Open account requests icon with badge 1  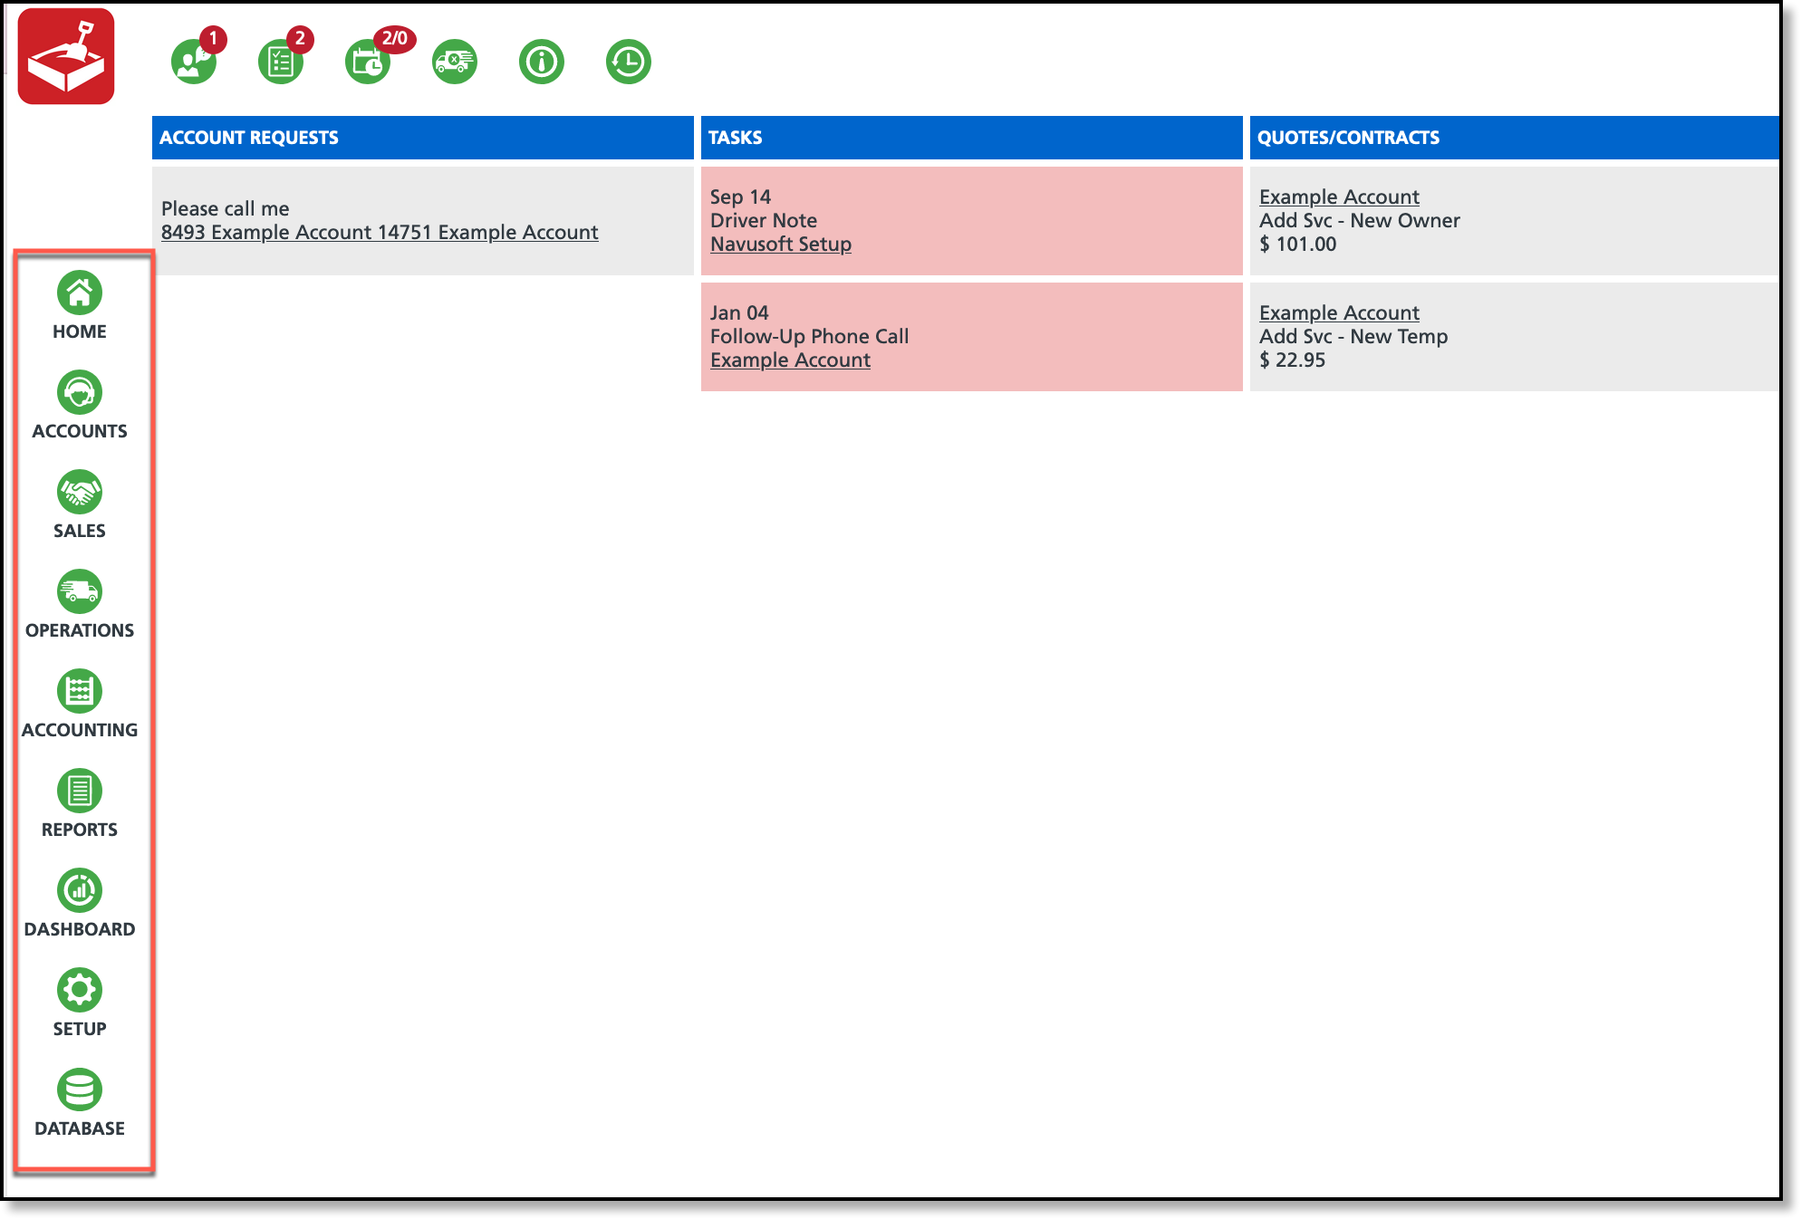tap(194, 62)
